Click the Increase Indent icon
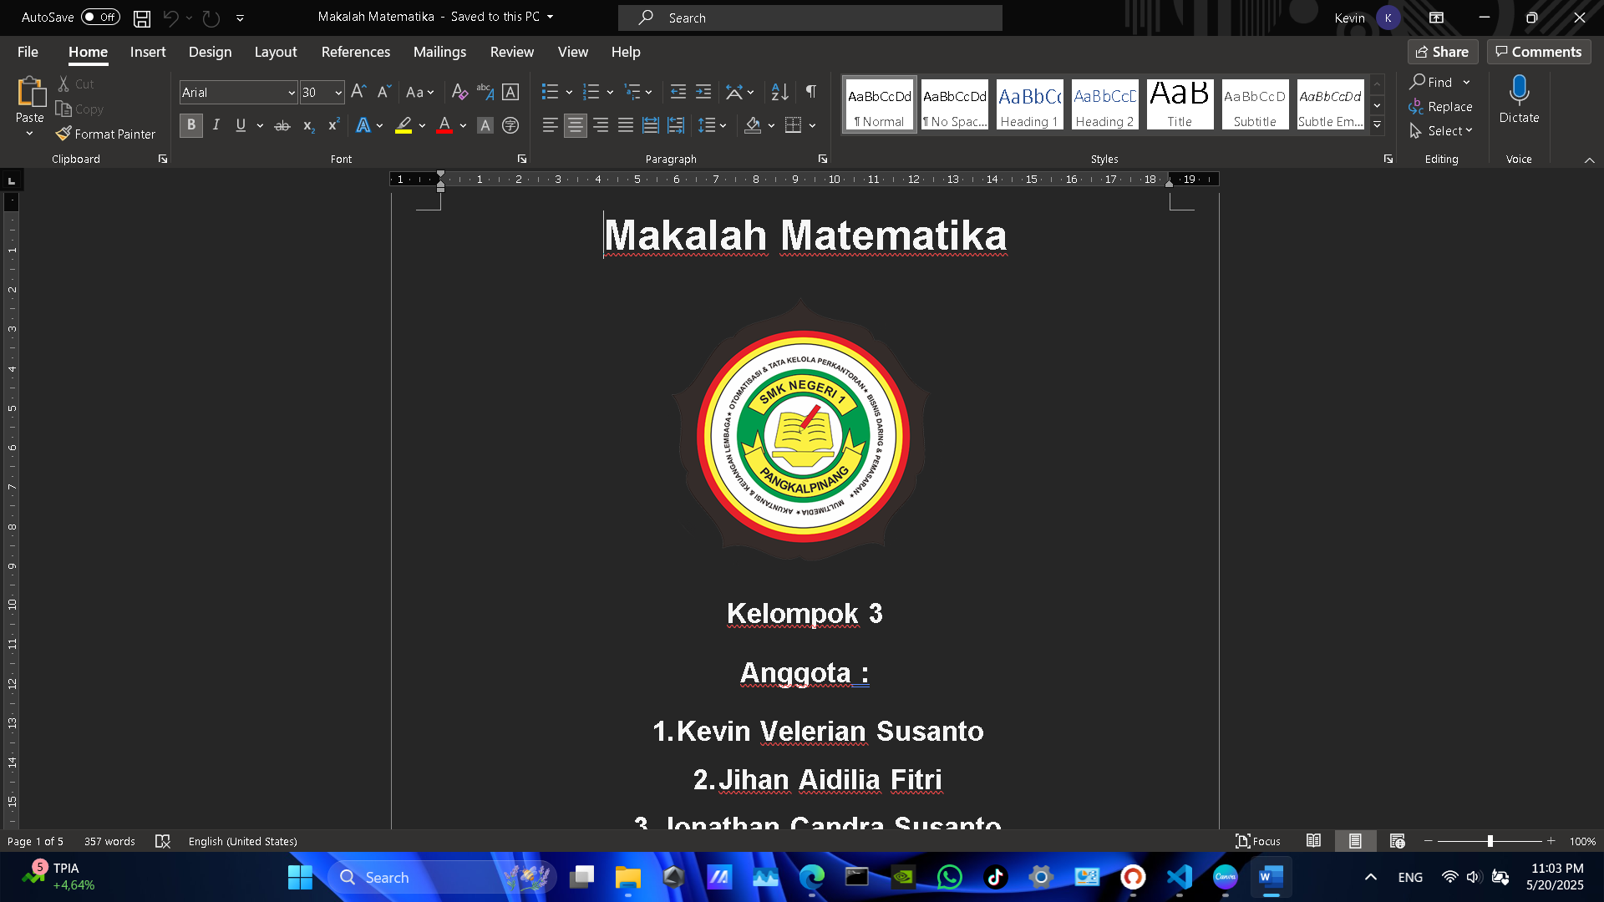This screenshot has height=902, width=1604. click(703, 92)
